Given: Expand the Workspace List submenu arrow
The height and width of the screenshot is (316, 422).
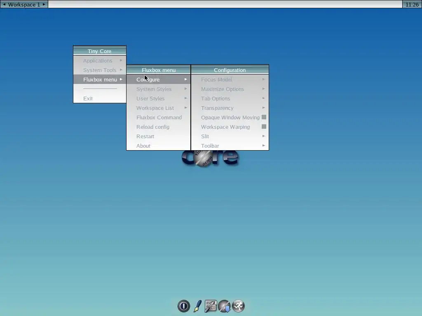Looking at the screenshot, I should [186, 108].
